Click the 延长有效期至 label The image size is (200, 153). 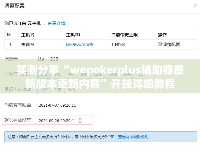(18, 120)
